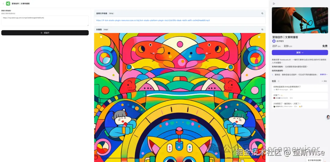Open the podcast microphone cover thumbnail

coord(300,20)
